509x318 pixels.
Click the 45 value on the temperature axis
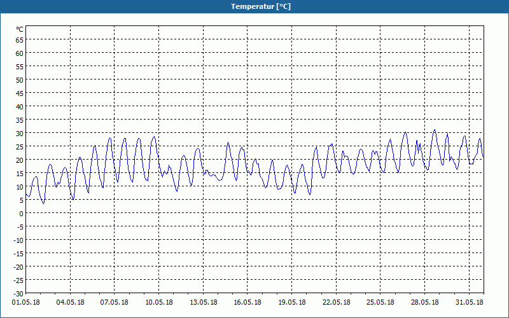coord(20,93)
